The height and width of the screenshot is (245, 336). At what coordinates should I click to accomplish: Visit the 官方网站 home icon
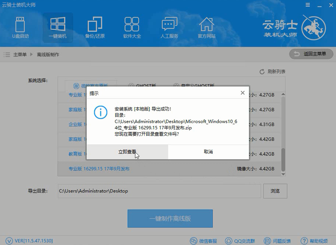(207, 27)
